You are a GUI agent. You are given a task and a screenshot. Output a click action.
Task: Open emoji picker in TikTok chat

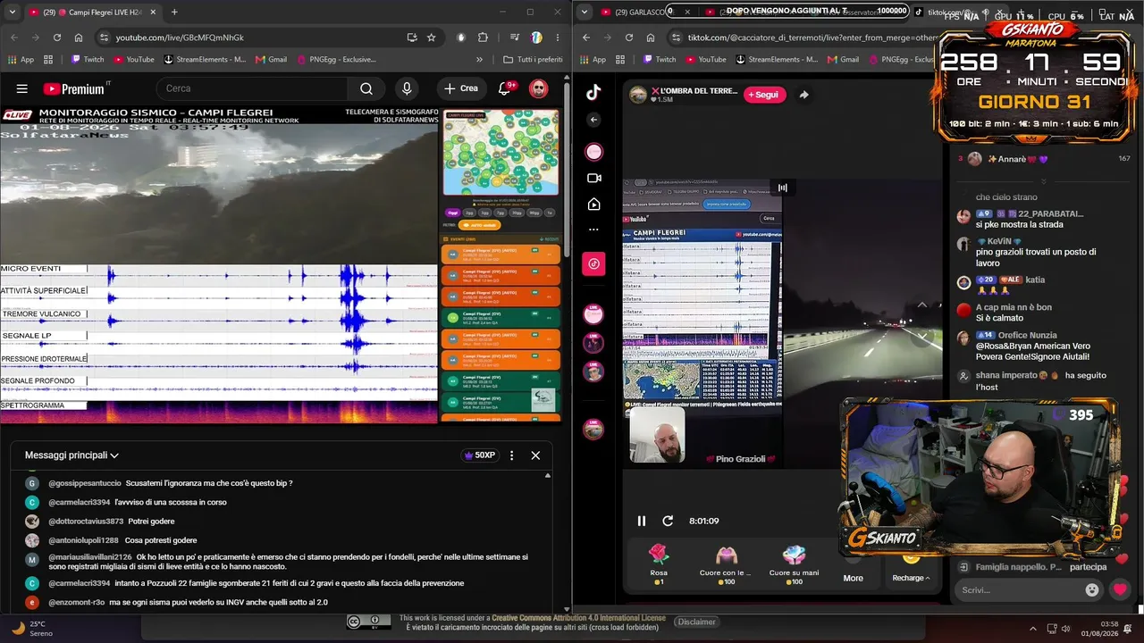coord(1092,590)
